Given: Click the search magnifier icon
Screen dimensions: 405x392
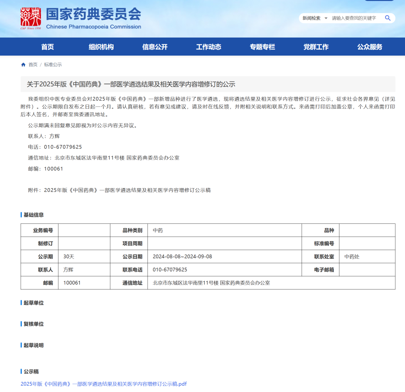Looking at the screenshot, I should pyautogui.click(x=388, y=18).
